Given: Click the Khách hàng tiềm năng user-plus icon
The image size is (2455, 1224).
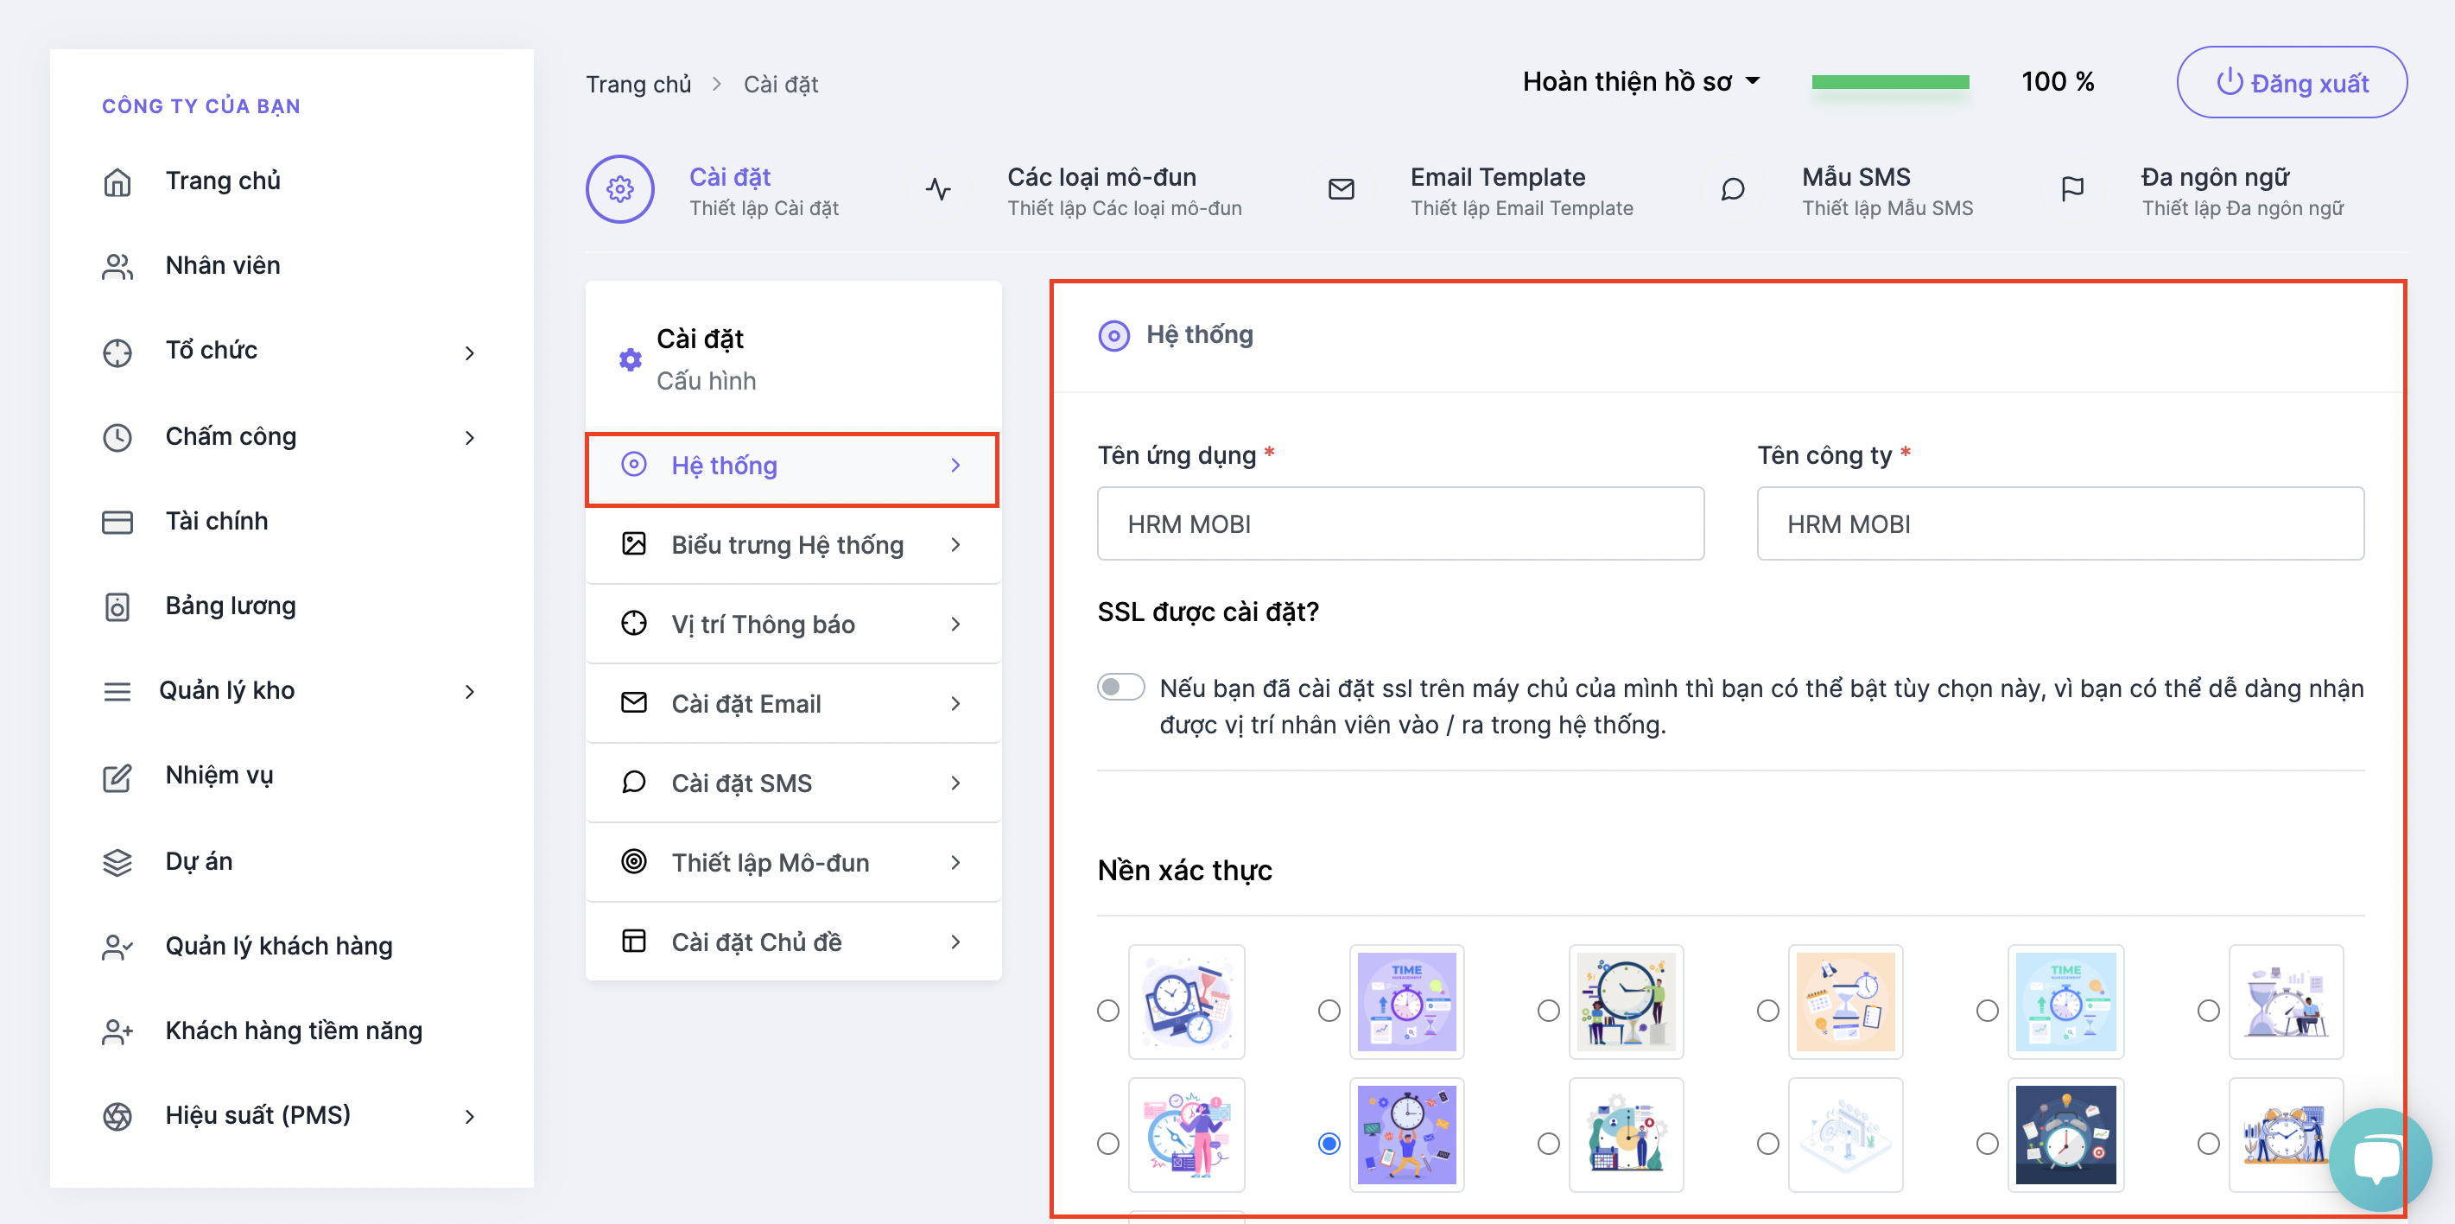Looking at the screenshot, I should 117,1031.
